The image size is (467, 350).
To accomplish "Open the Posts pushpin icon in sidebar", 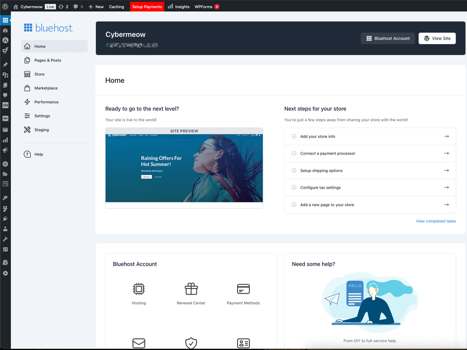I will 5,65.
